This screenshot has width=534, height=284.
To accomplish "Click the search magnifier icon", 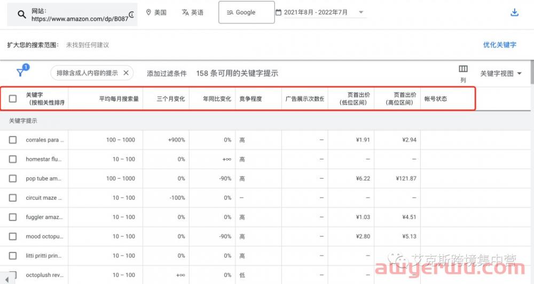I will click(22, 14).
